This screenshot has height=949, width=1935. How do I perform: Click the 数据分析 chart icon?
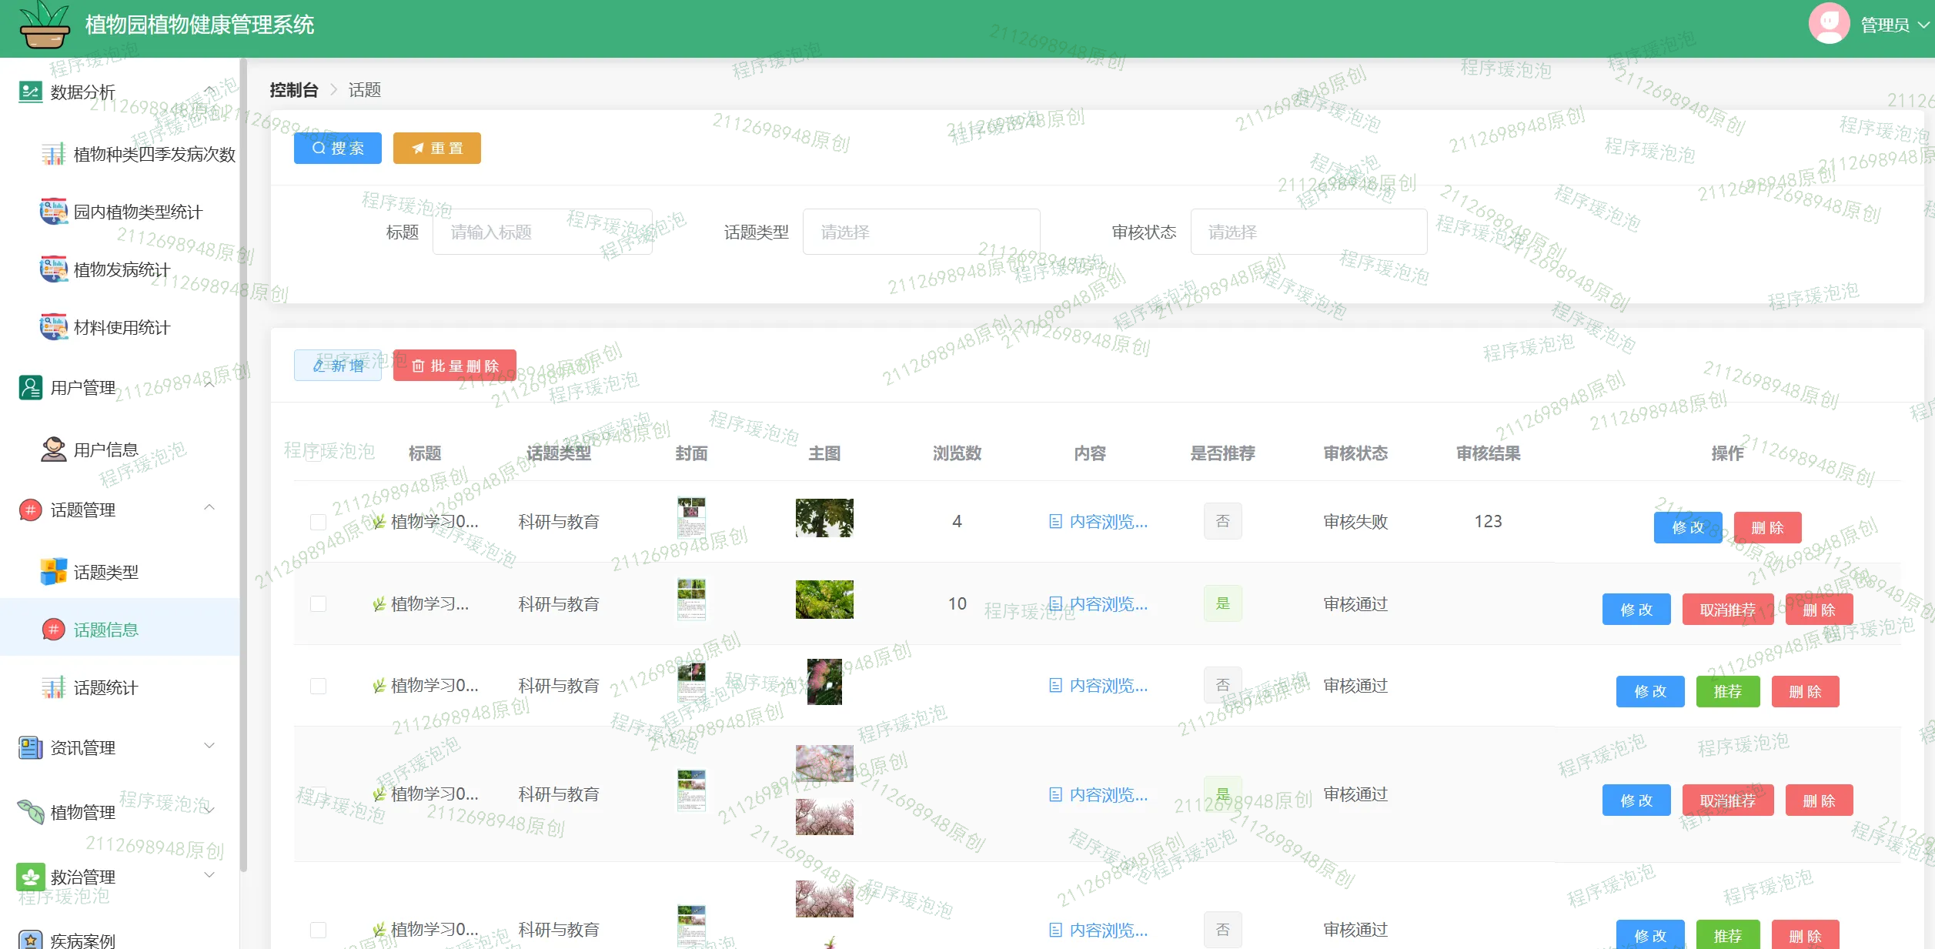(x=30, y=92)
